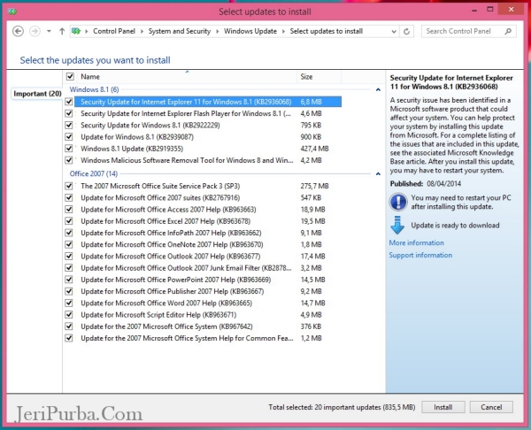Uncheck Windows 8.1 Update KB2919355
Image resolution: width=531 pixels, height=430 pixels.
pyautogui.click(x=69, y=149)
